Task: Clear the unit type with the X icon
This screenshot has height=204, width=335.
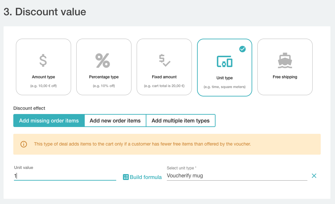Action: coord(314,176)
